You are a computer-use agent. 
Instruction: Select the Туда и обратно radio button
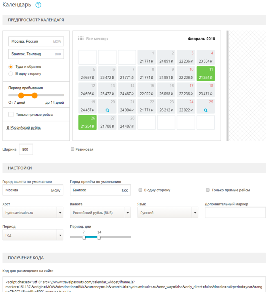[11, 67]
